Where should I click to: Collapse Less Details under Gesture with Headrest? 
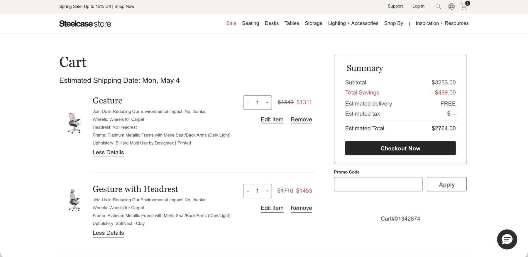click(x=108, y=233)
